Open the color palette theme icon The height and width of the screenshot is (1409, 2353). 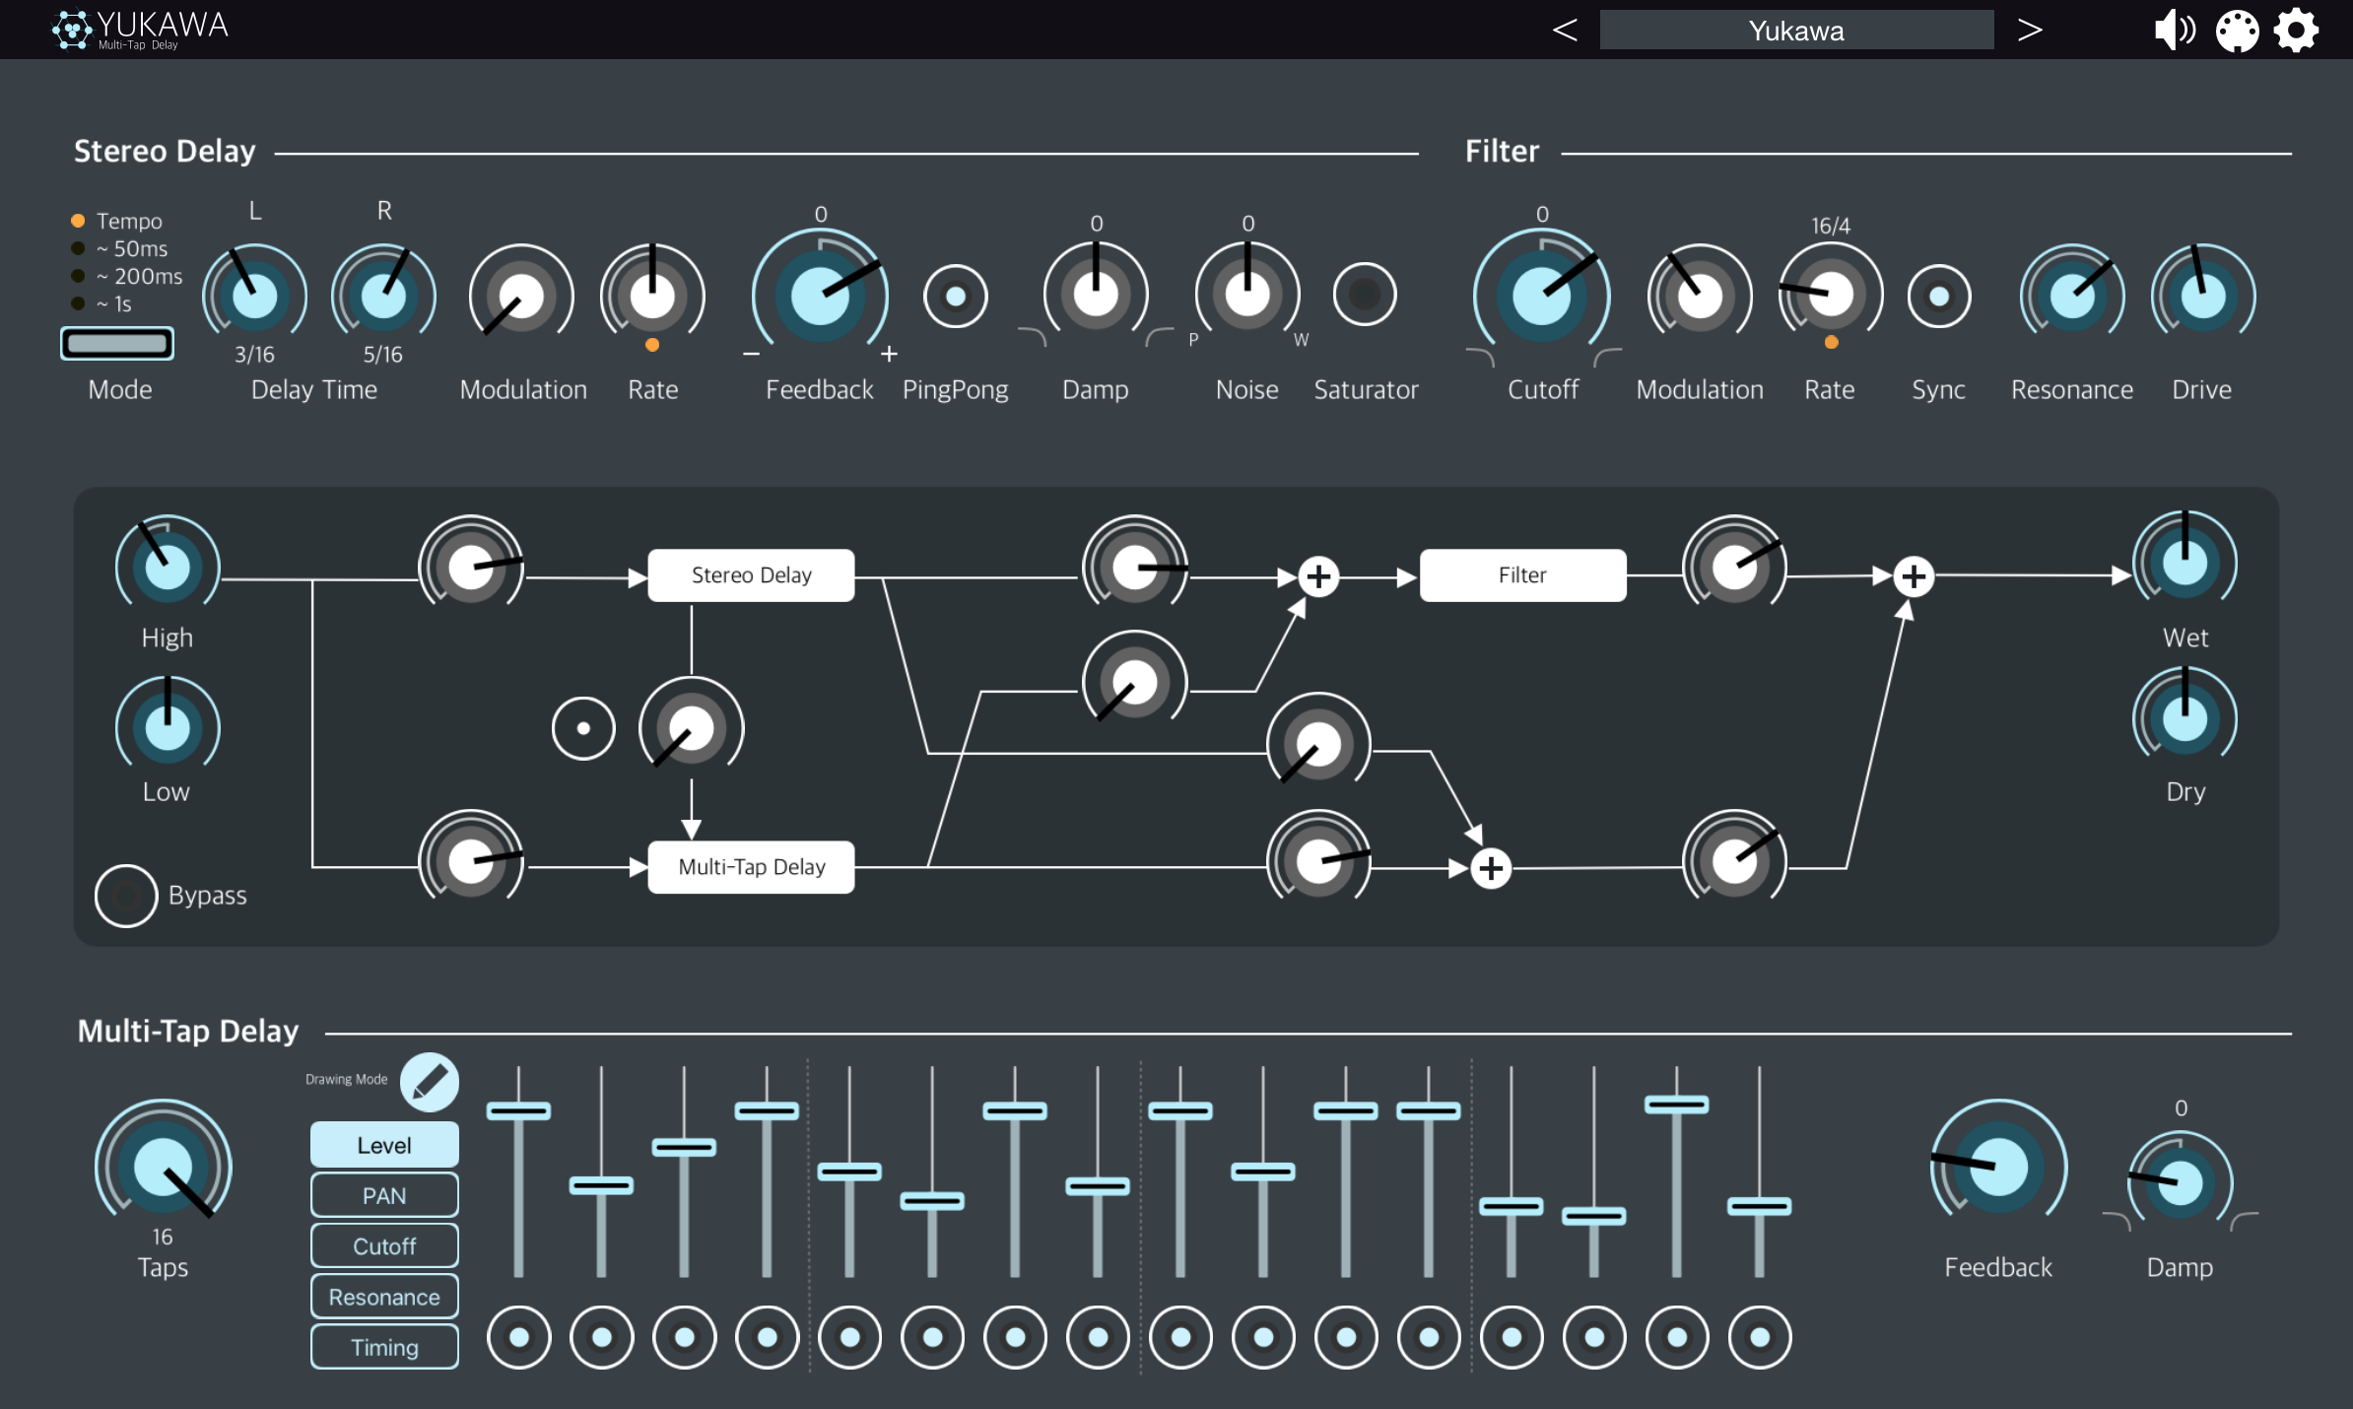pos(2237,31)
